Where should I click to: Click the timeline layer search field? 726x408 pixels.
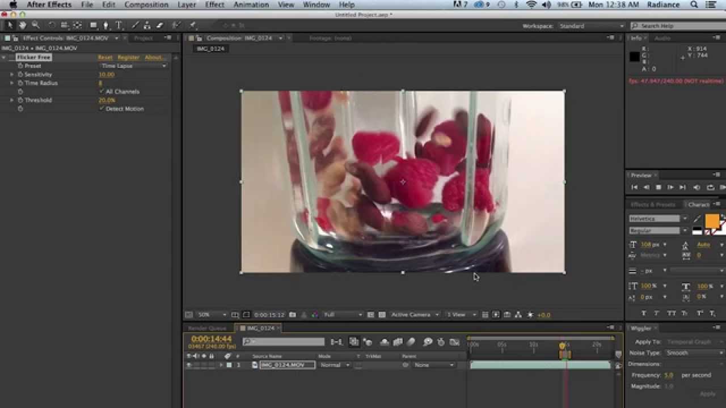(x=284, y=342)
